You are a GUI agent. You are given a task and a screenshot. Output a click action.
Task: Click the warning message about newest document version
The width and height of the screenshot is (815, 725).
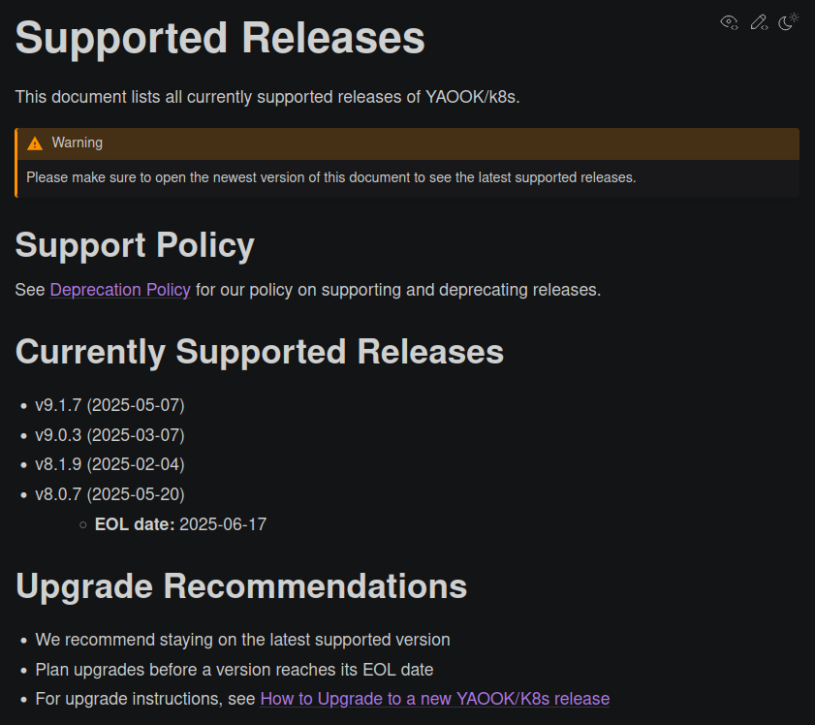click(330, 177)
